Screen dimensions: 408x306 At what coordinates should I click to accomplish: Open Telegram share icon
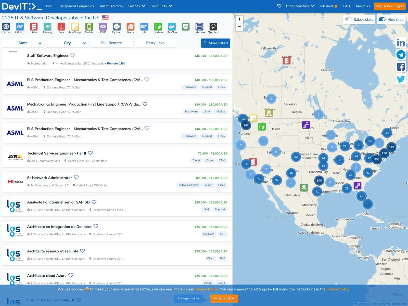[401, 55]
